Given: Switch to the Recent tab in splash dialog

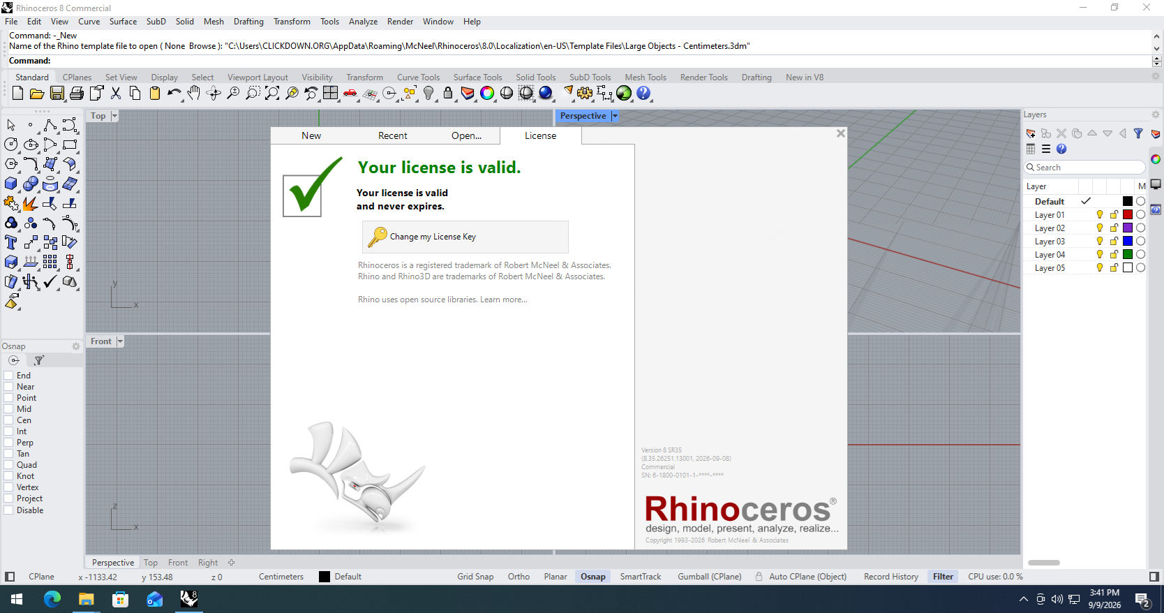Looking at the screenshot, I should pos(393,135).
